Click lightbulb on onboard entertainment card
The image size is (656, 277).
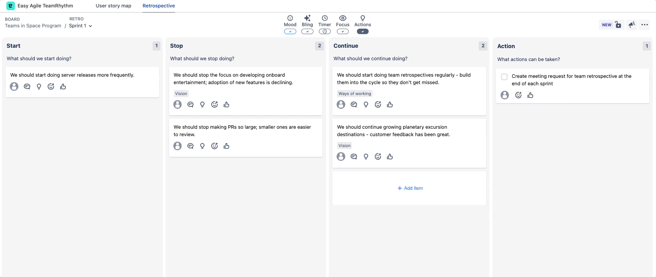click(x=202, y=104)
